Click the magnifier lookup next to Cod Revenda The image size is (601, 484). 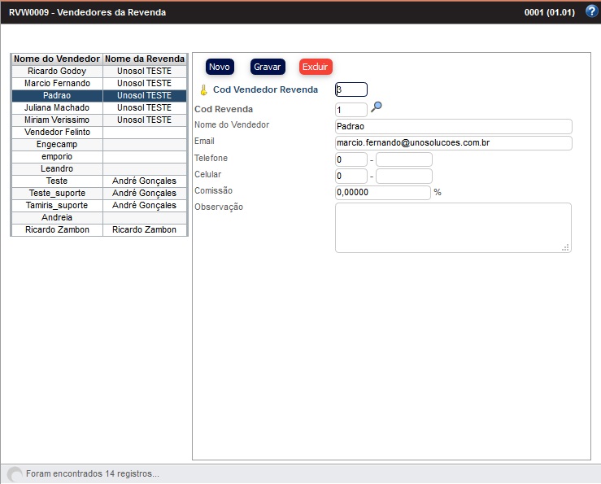(x=377, y=107)
